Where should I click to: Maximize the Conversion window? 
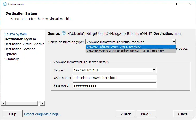tap(178, 4)
